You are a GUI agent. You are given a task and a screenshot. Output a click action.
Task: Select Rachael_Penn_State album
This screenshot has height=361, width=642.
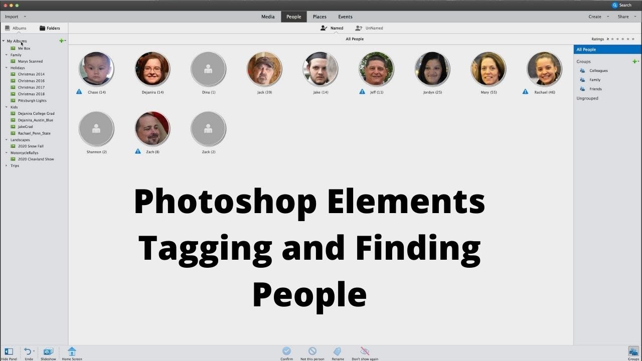point(34,133)
